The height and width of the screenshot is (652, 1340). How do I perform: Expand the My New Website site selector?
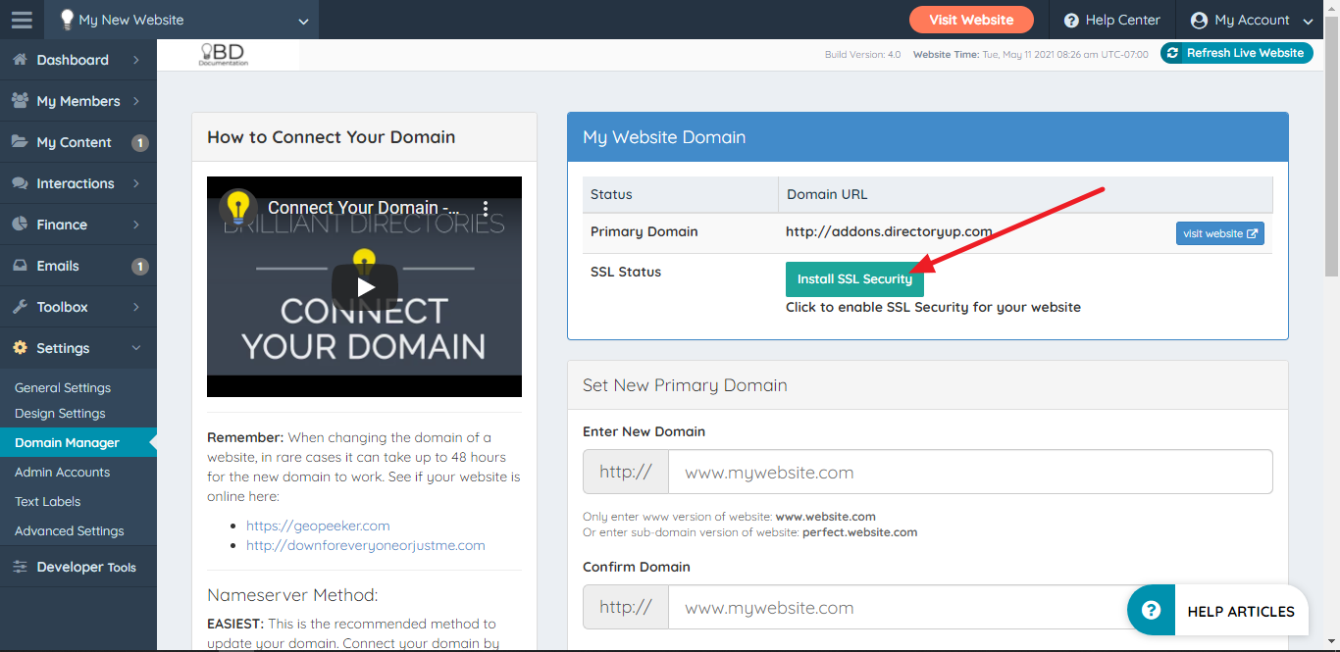(181, 20)
